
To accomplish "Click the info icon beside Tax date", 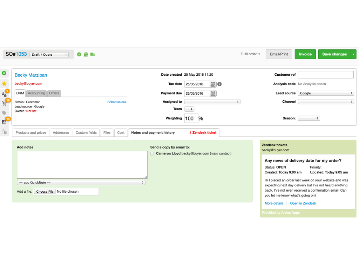I will tap(219, 84).
